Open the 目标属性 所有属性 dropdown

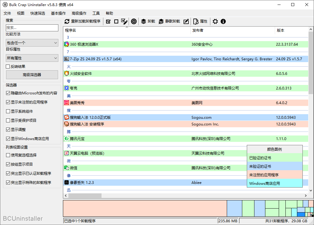click(x=32, y=58)
